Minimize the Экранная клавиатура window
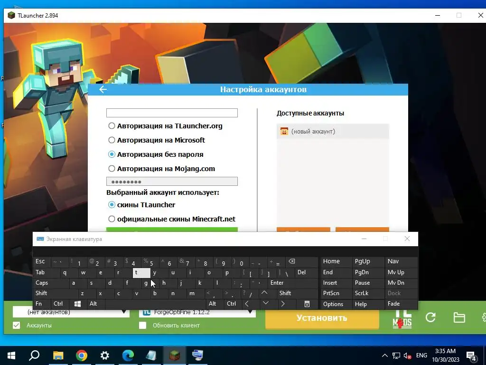Viewport: 486px width, 365px height. pyautogui.click(x=364, y=239)
